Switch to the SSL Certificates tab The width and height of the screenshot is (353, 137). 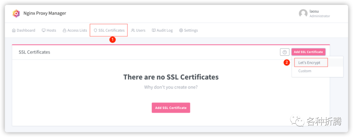pos(109,30)
